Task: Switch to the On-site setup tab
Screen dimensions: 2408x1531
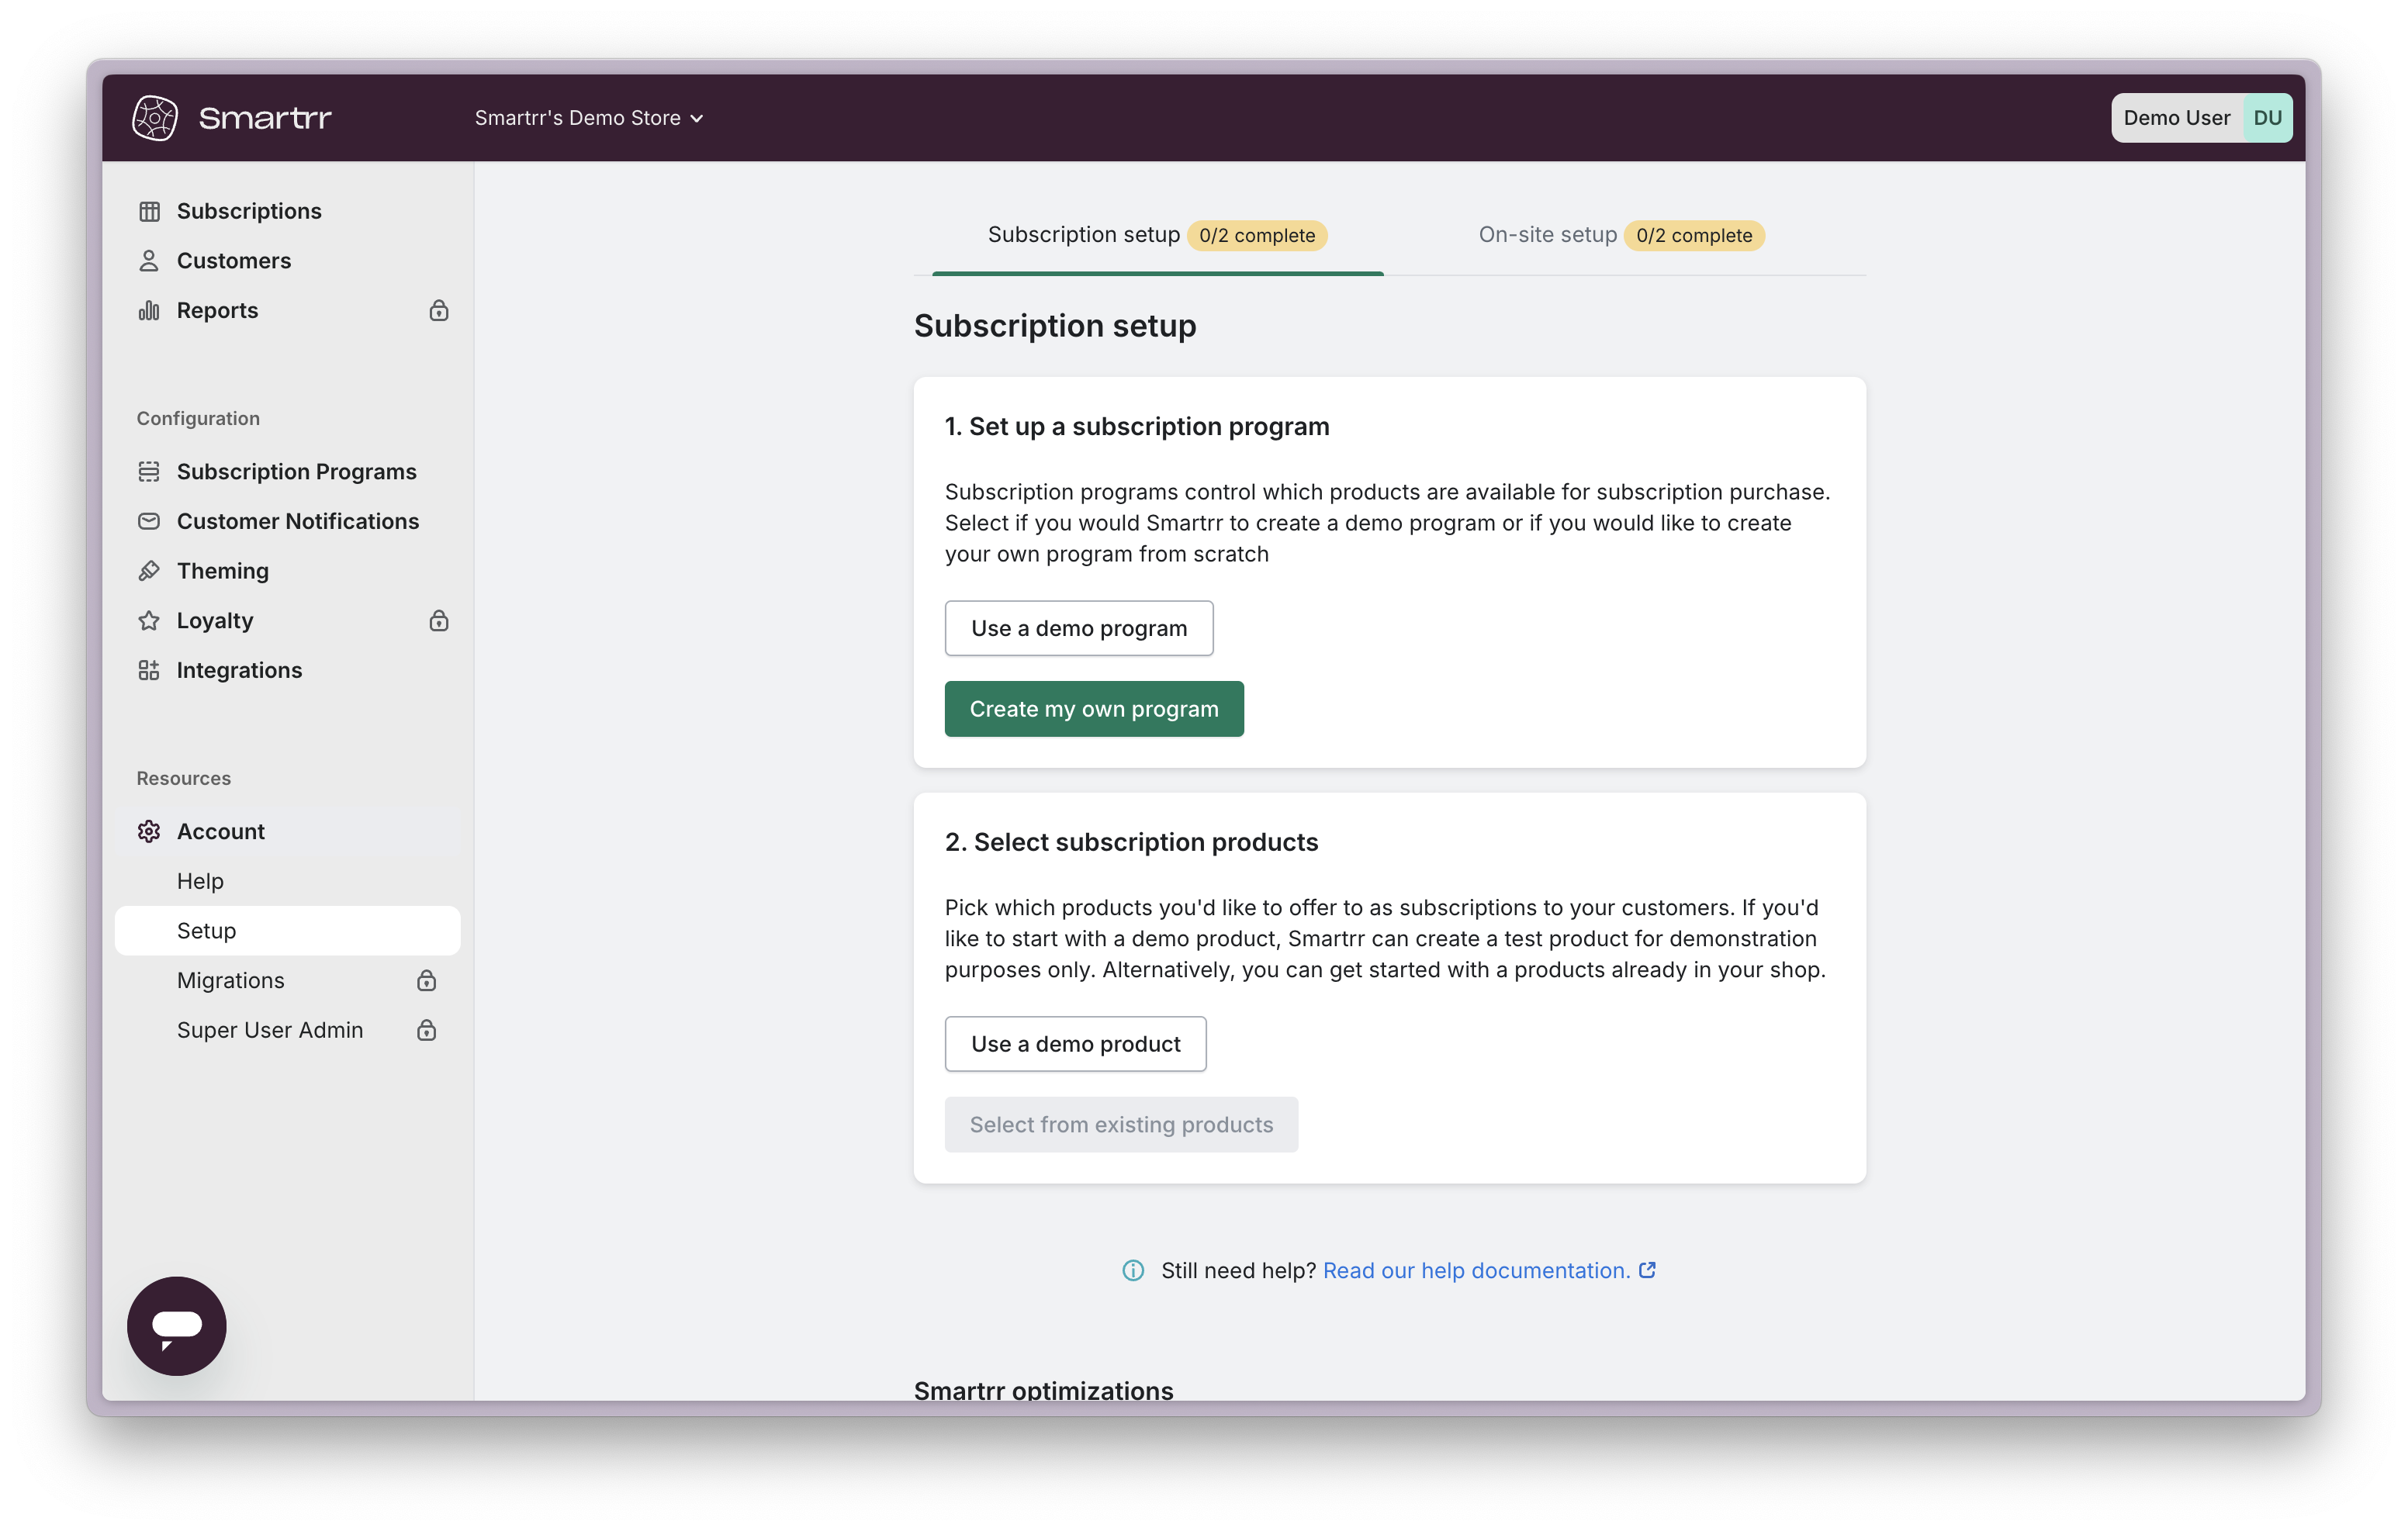Action: point(1622,235)
